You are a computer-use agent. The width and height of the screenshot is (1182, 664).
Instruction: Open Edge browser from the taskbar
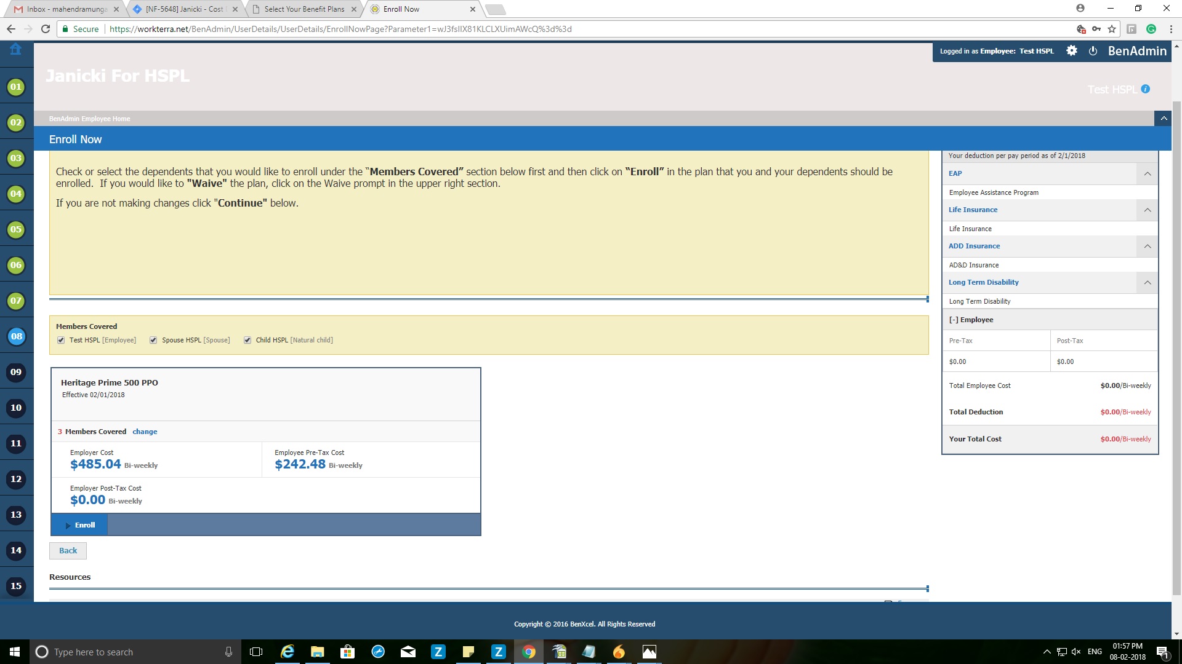pyautogui.click(x=287, y=652)
